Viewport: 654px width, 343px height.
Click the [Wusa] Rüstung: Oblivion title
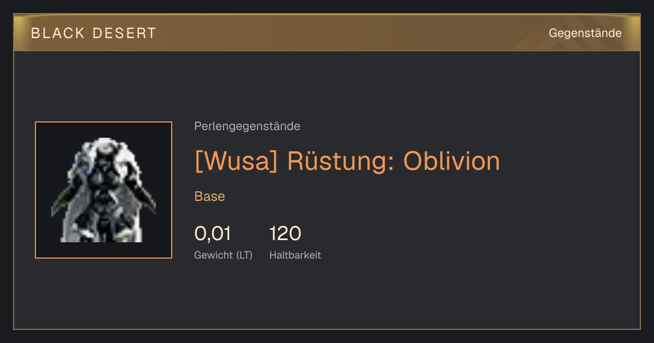347,161
